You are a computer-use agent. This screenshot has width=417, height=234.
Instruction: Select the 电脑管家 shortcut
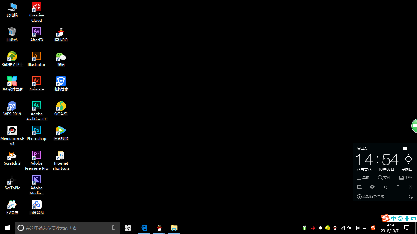pos(61,84)
